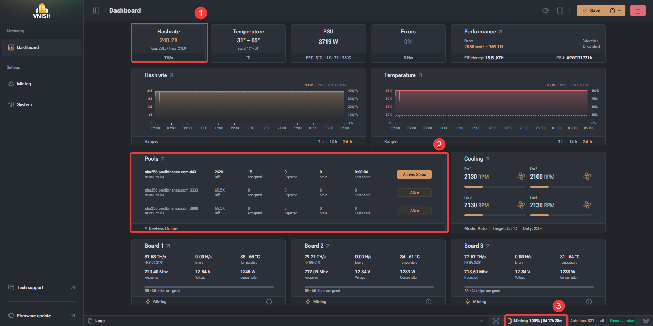This screenshot has width=653, height=326.
Task: Click the Active: 26ms pool badge
Action: [x=414, y=174]
